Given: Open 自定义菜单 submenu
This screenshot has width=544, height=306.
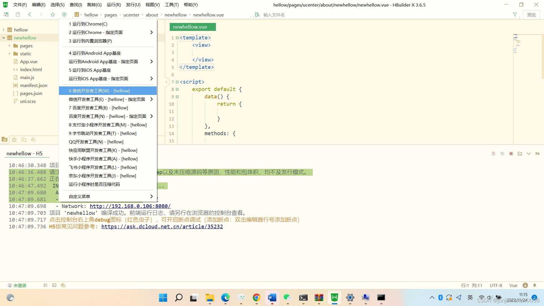Looking at the screenshot, I should (x=108, y=196).
